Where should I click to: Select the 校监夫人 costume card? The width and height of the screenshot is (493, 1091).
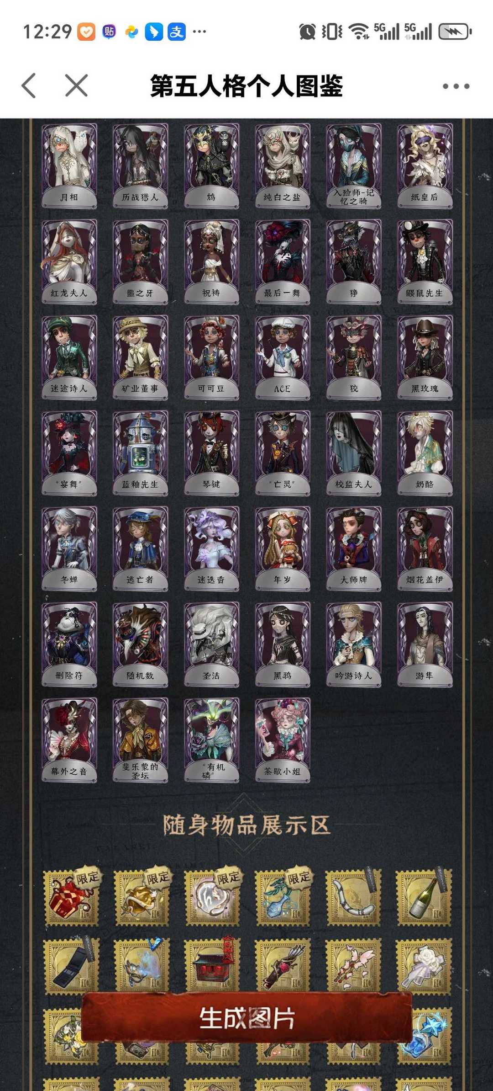tap(354, 453)
